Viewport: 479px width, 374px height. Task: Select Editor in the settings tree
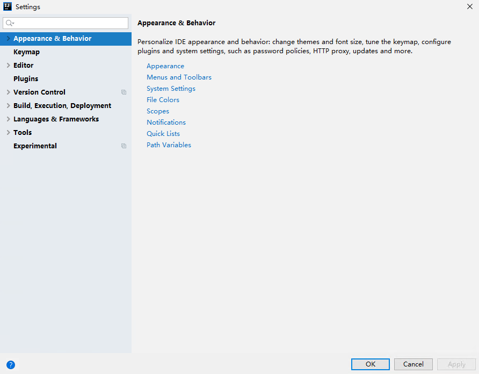pos(66,66)
